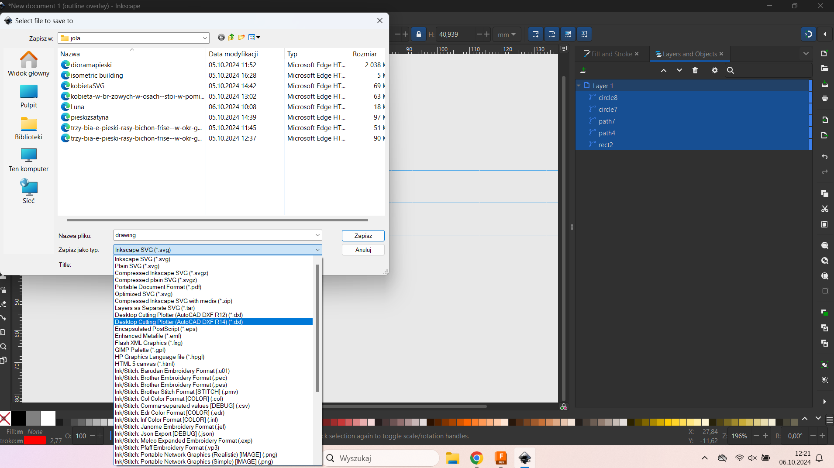Viewport: 834px width, 468px height.
Task: Move selected layer down
Action: coord(679,70)
